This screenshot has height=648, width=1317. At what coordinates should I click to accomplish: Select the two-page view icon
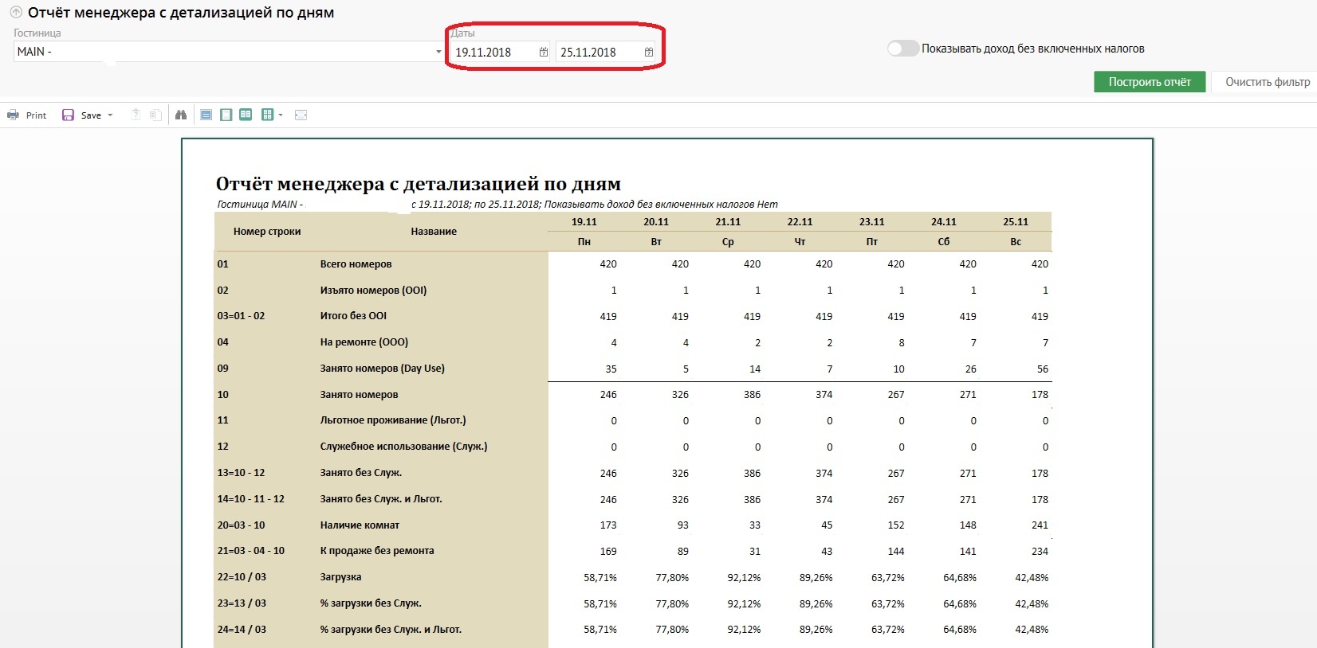246,115
